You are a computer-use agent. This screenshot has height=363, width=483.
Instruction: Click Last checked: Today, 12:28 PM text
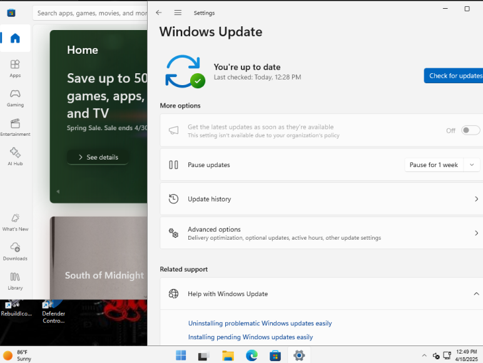[x=258, y=77]
